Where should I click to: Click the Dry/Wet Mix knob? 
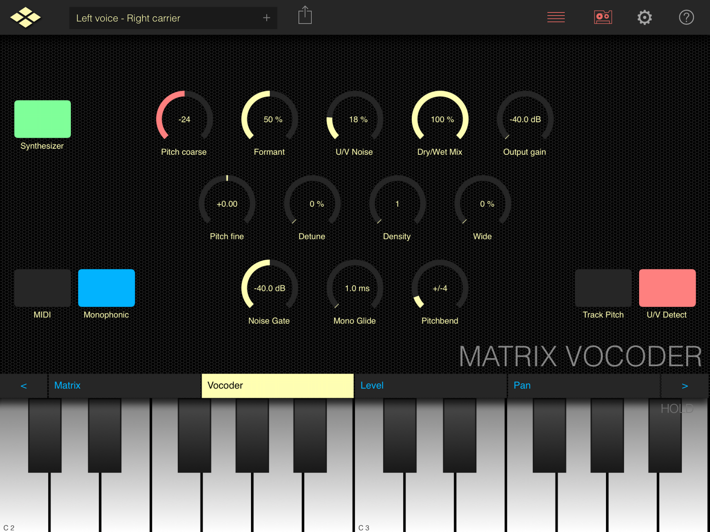[x=440, y=119]
